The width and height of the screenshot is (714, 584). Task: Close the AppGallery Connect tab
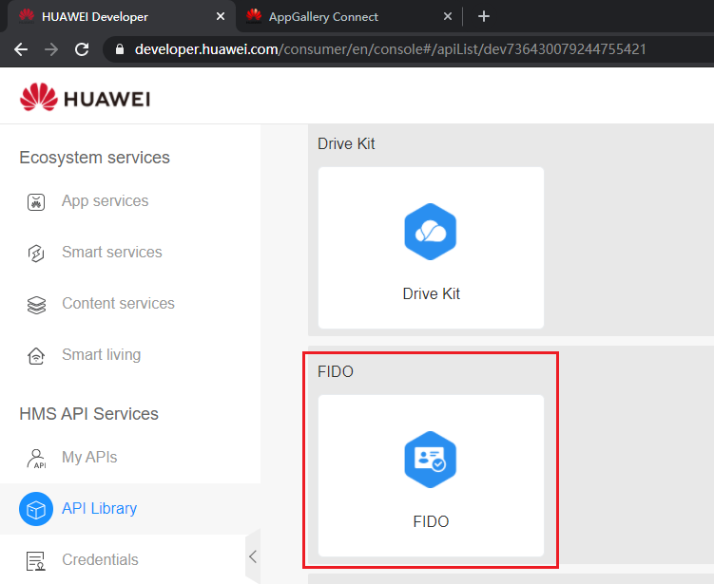tap(448, 16)
